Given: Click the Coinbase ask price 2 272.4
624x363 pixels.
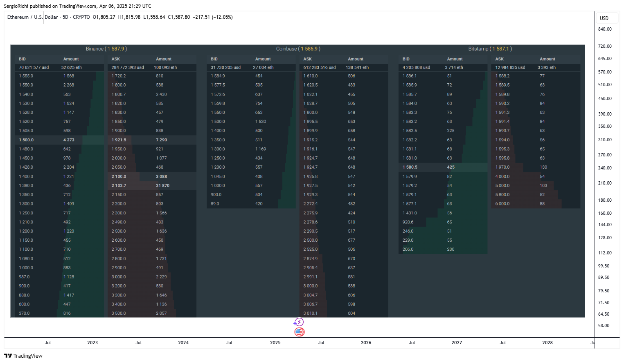Looking at the screenshot, I should (x=311, y=204).
